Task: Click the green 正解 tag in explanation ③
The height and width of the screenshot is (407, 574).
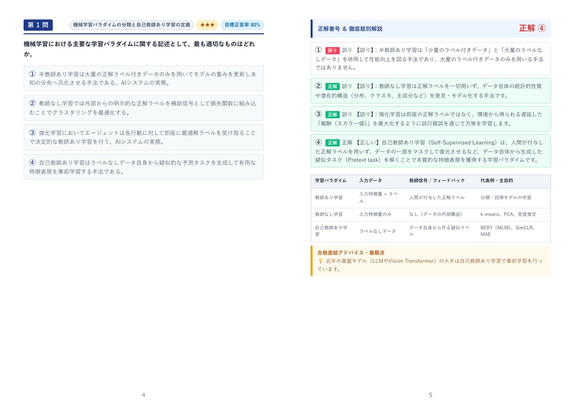Action: (x=332, y=114)
